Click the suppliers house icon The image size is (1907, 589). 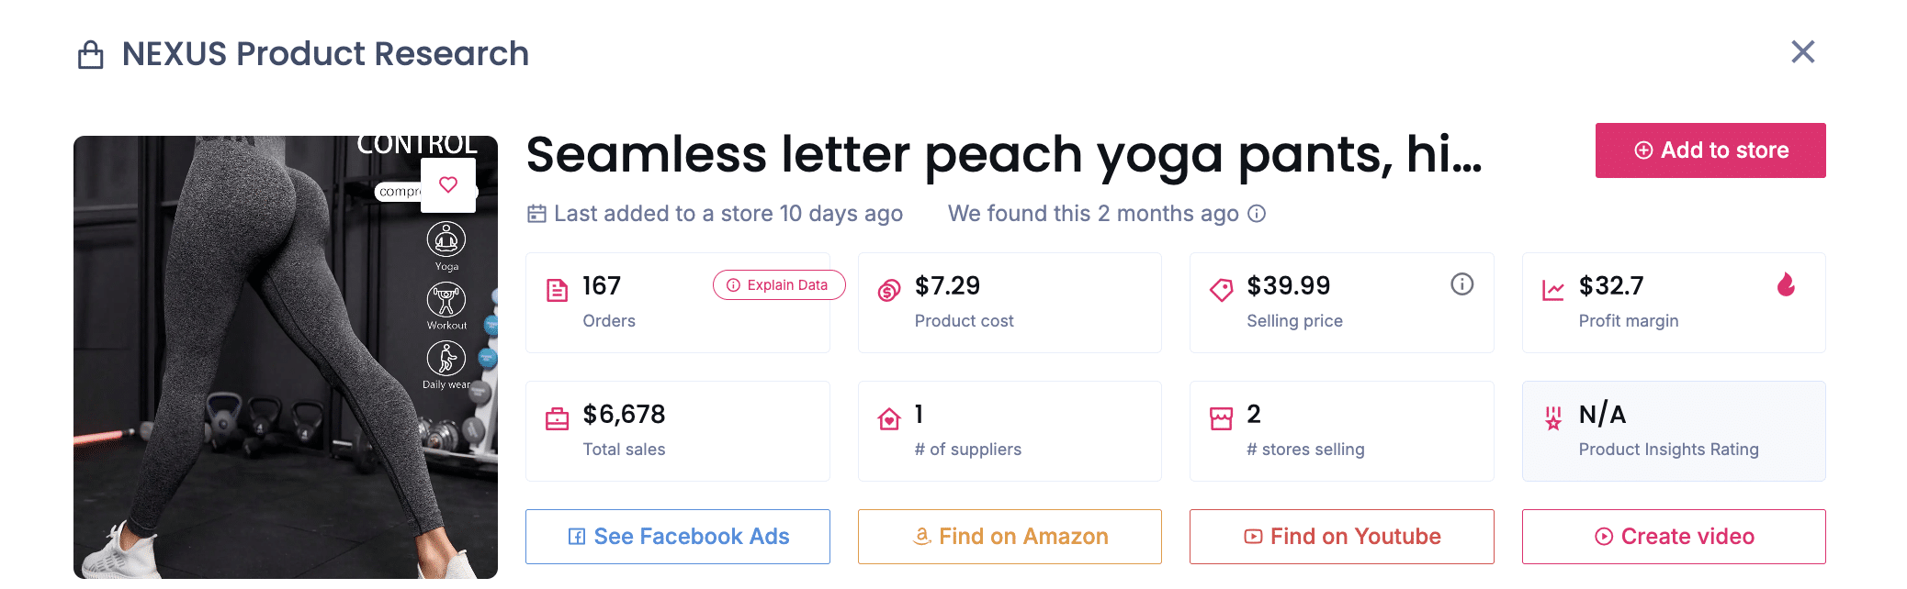(x=889, y=419)
